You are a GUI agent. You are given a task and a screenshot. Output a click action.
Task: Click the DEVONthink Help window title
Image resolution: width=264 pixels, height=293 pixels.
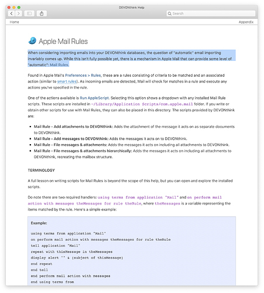click(132, 8)
